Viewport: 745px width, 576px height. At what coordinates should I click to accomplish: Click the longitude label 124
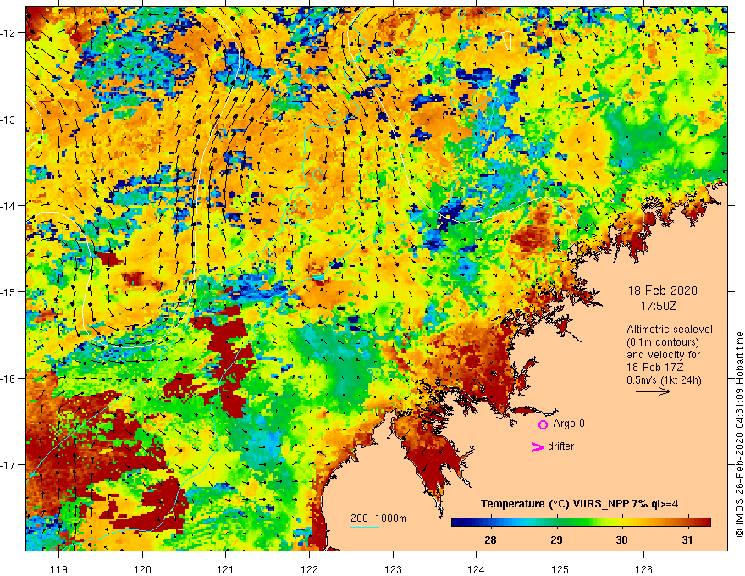pyautogui.click(x=476, y=569)
